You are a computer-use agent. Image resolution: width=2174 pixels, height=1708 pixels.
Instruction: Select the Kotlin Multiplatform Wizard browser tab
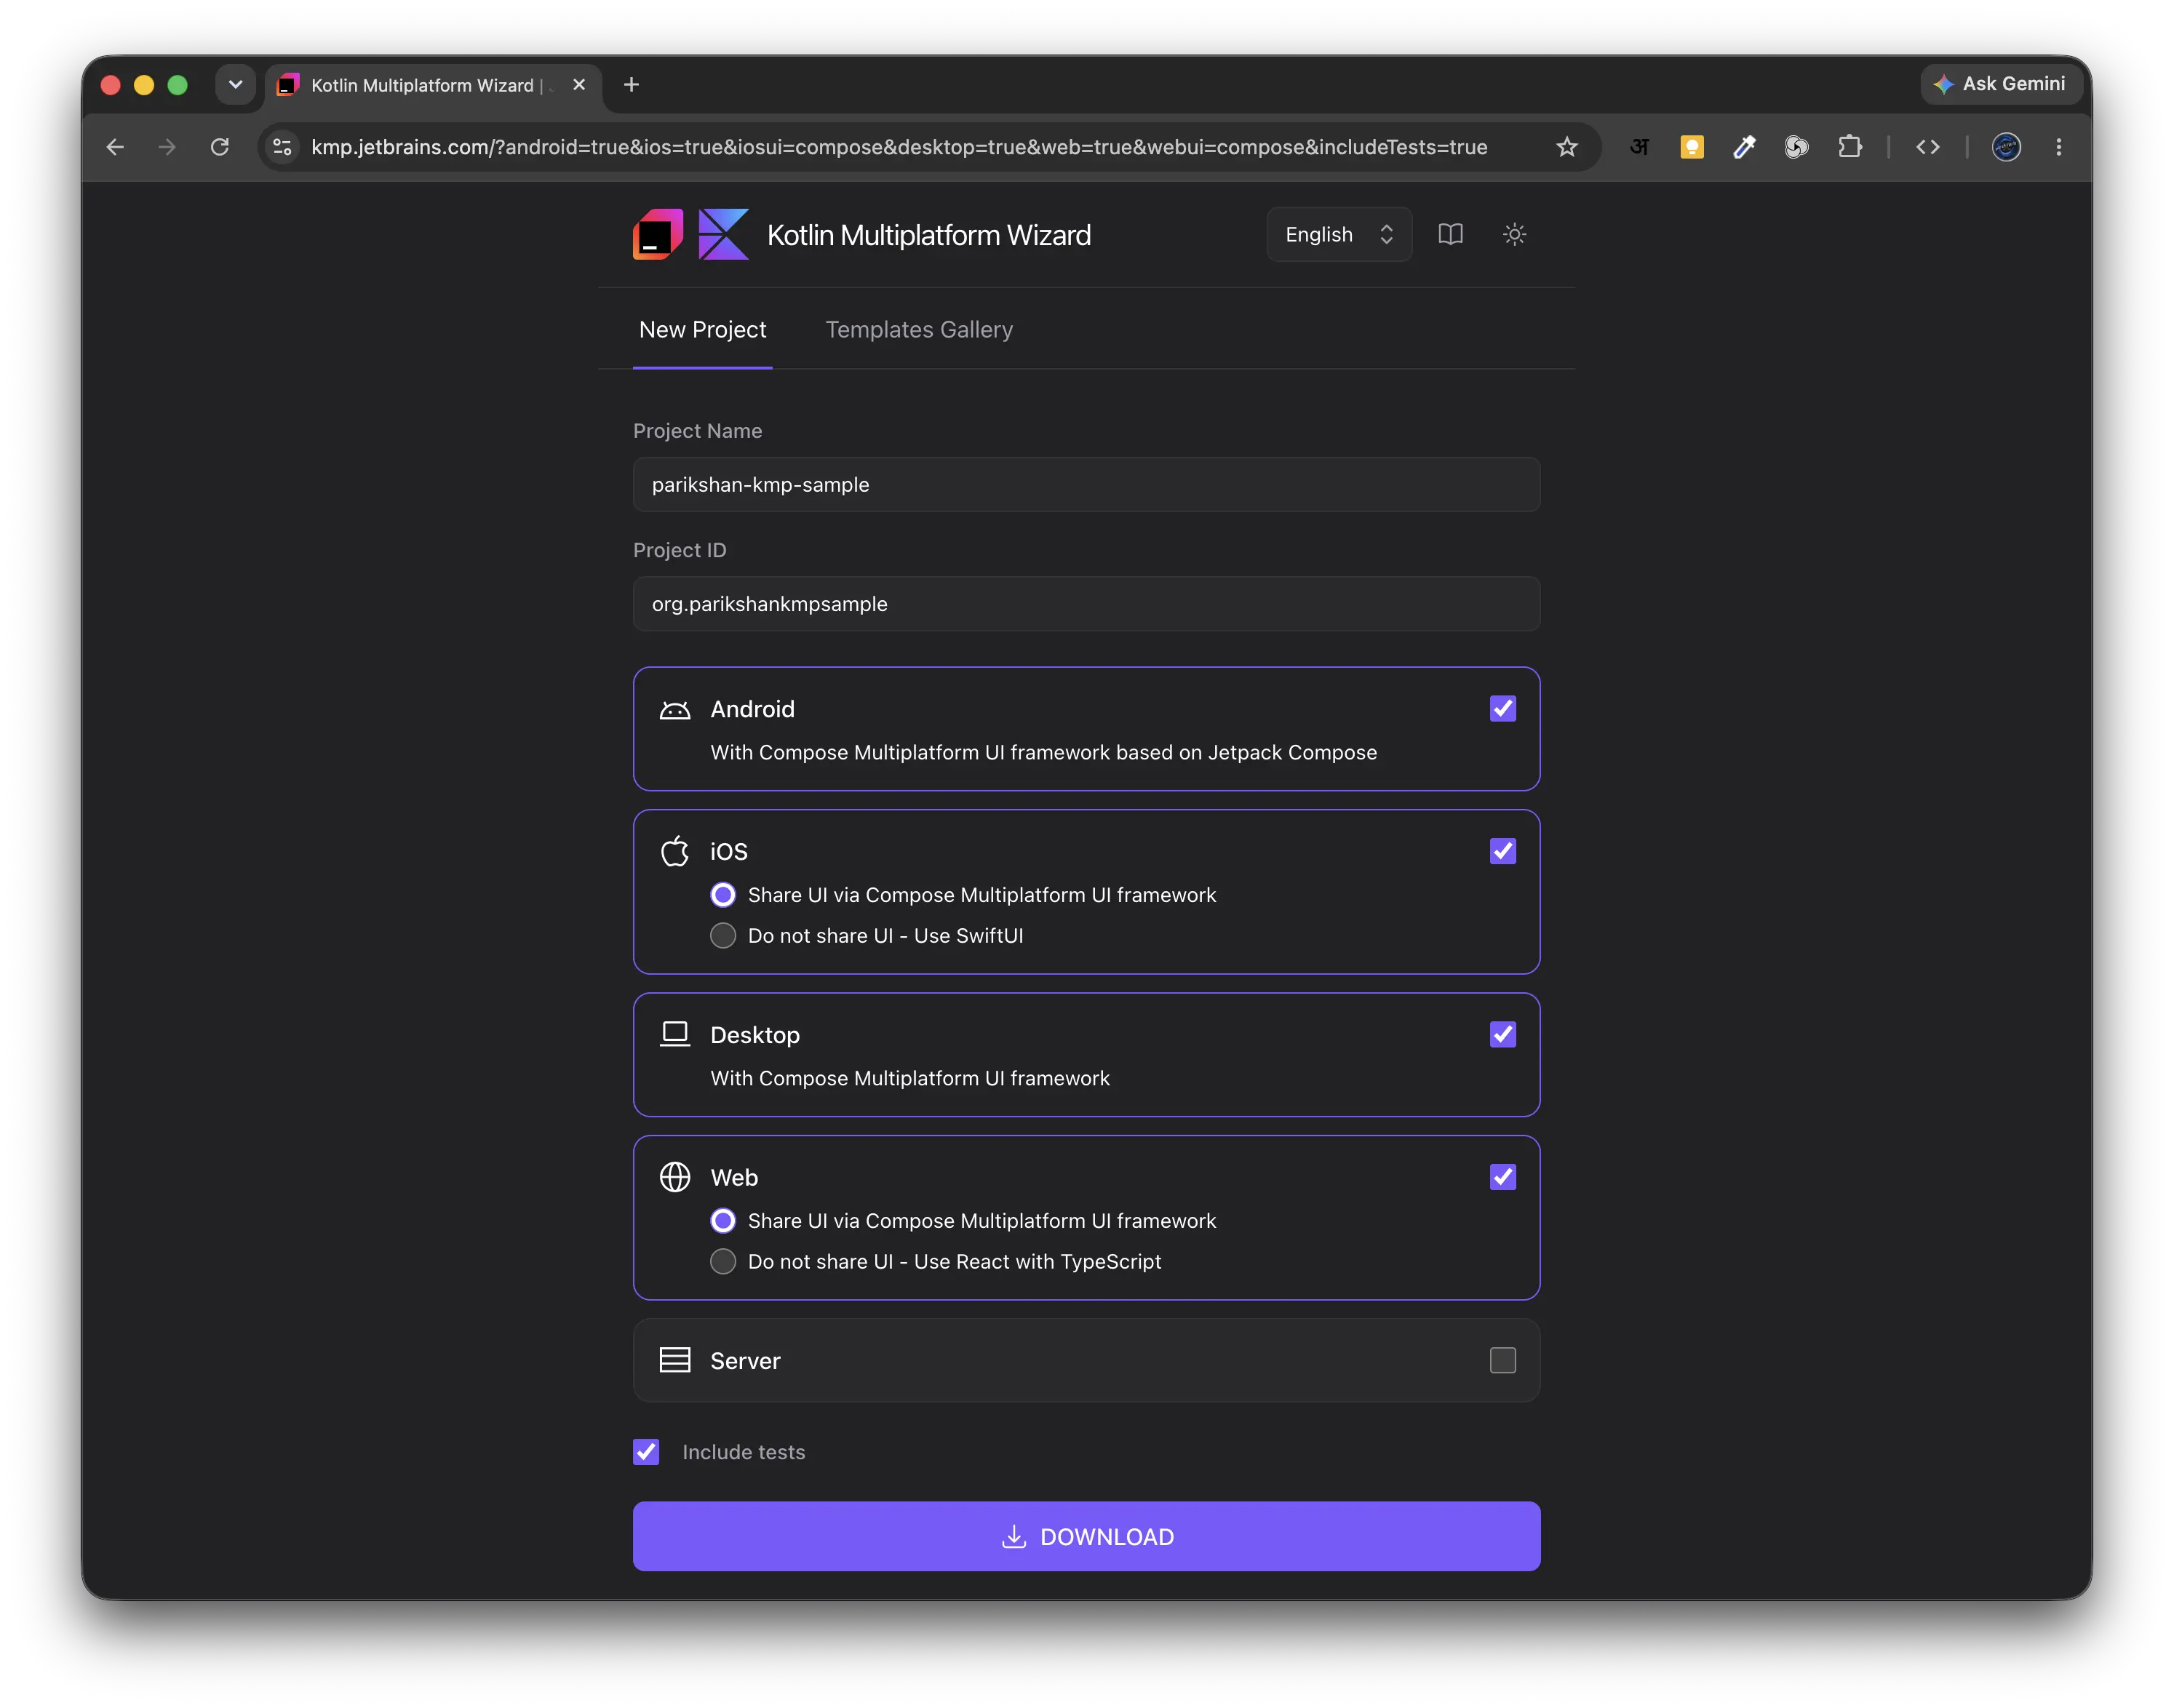(434, 87)
